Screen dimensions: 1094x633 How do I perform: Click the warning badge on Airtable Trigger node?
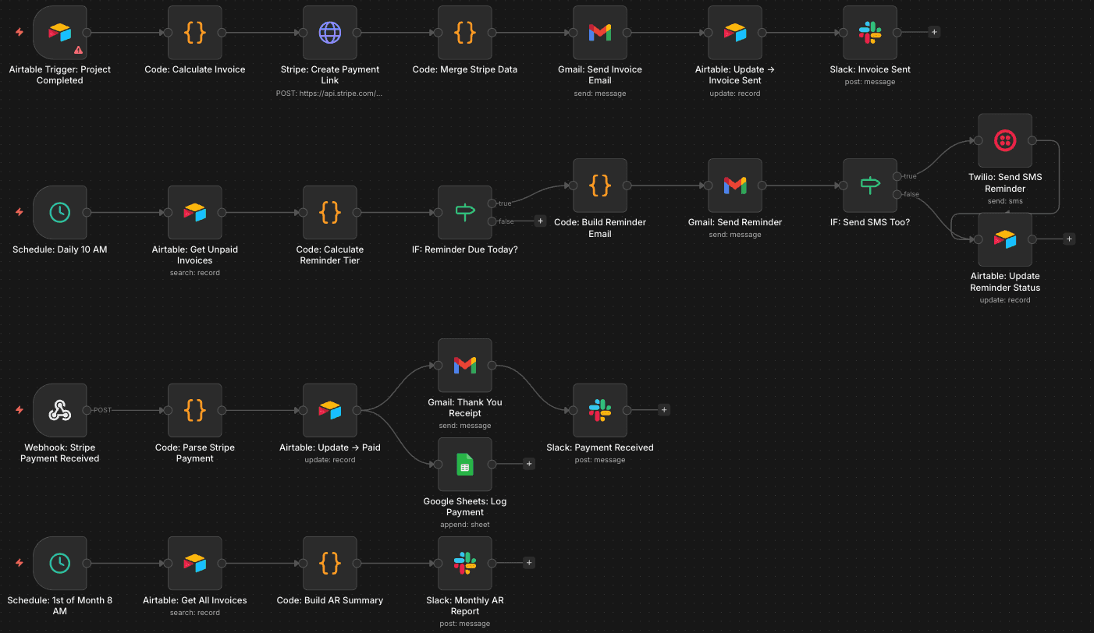tap(77, 48)
